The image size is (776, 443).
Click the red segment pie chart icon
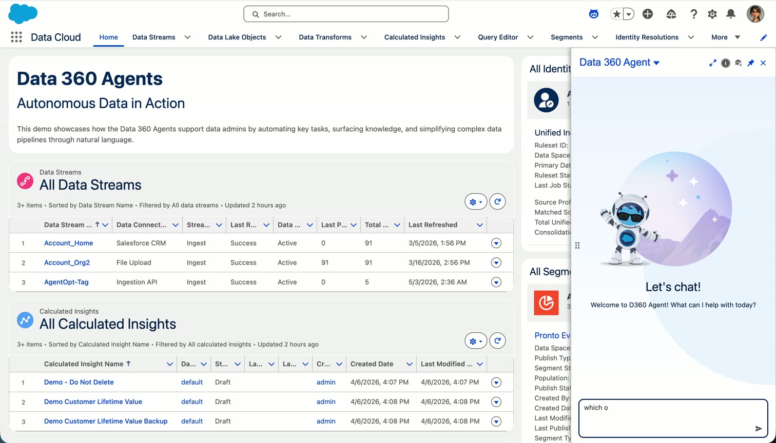[546, 303]
